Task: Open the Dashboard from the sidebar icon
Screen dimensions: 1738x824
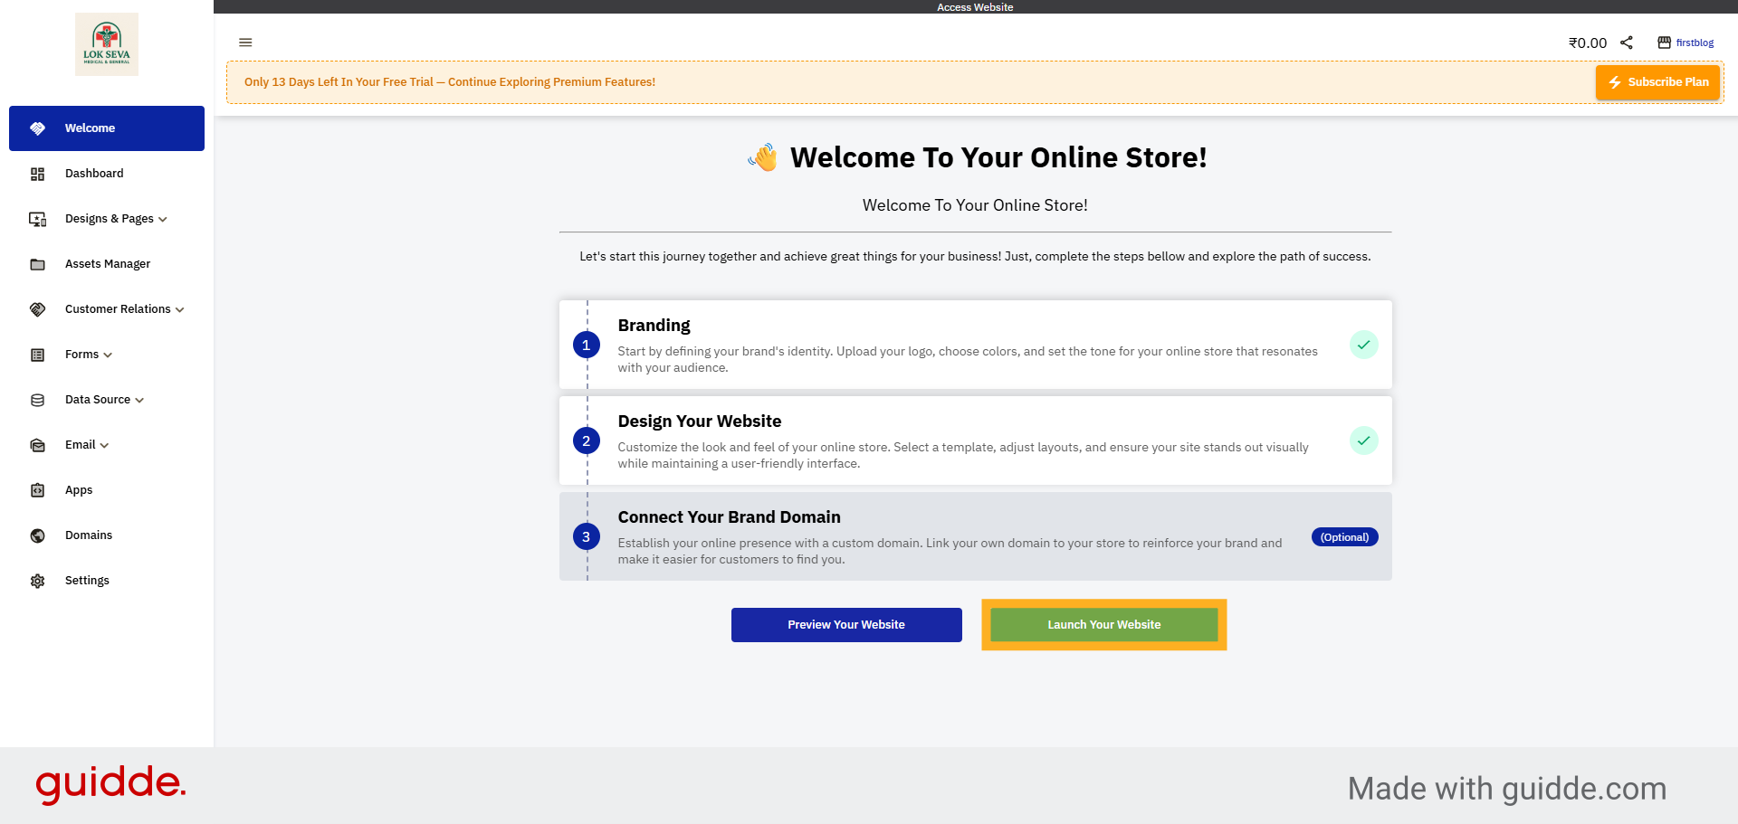Action: [x=37, y=174]
